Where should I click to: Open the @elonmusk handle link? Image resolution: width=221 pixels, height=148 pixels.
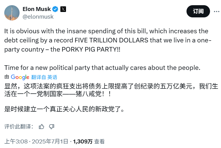[x=38, y=17]
